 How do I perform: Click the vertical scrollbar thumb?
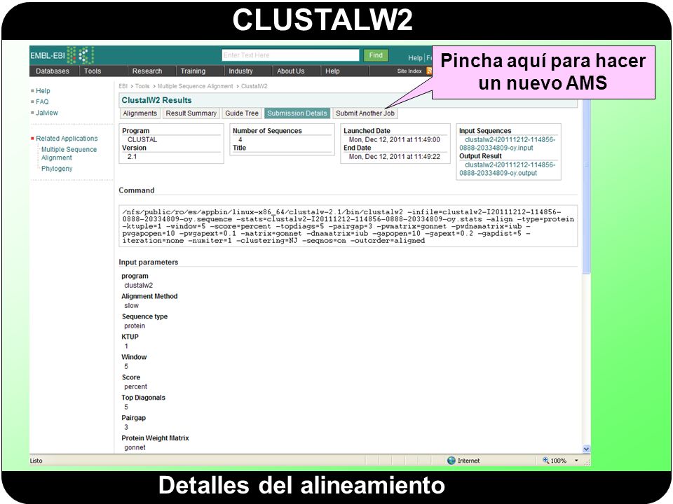tap(586, 186)
